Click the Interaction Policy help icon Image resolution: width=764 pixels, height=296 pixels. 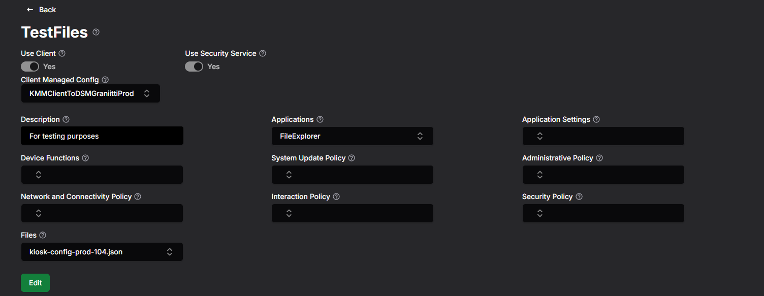point(336,196)
